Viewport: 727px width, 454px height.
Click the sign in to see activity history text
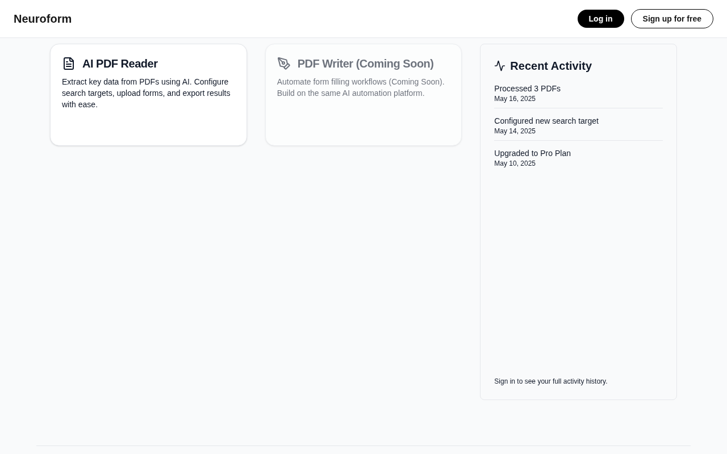[x=550, y=381]
